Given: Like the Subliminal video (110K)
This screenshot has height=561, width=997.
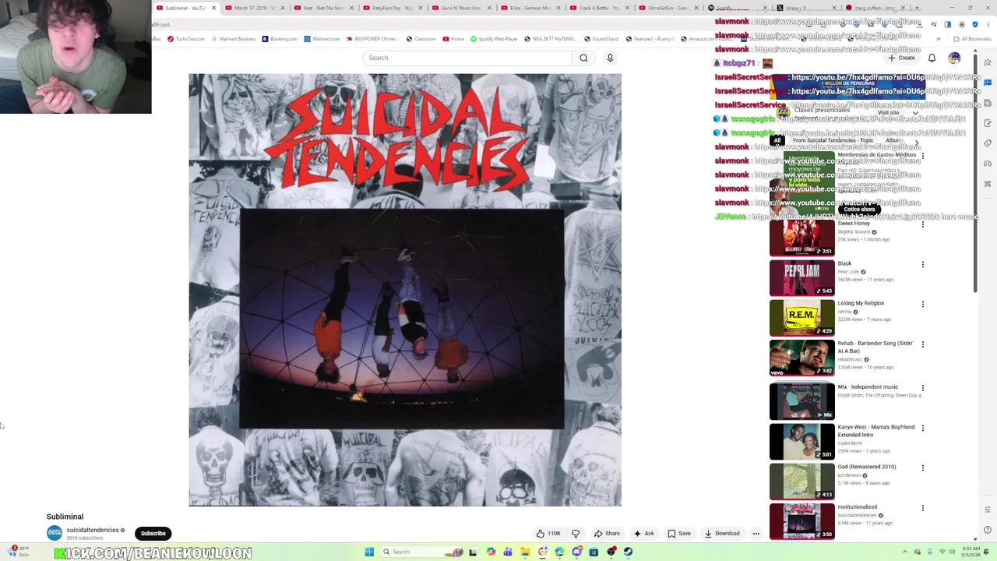Looking at the screenshot, I should 548,534.
